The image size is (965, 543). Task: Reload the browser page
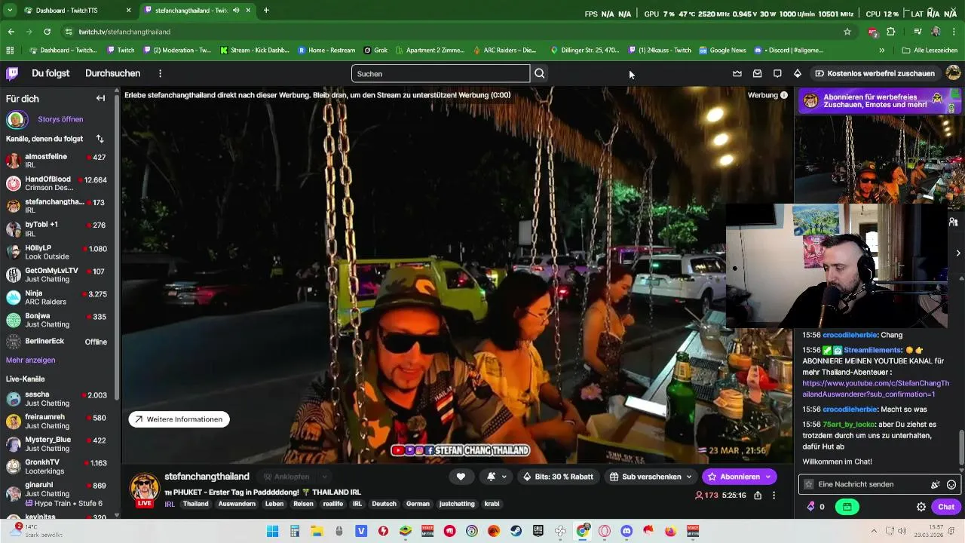click(x=47, y=32)
